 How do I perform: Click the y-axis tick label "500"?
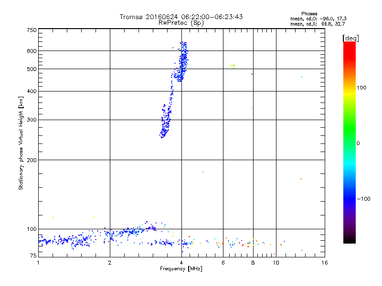(x=32, y=69)
